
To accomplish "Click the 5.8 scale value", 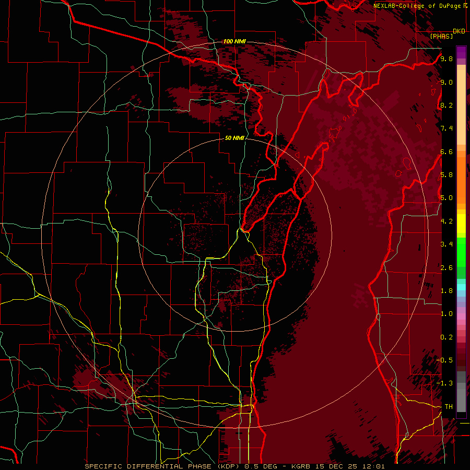I will [446, 175].
